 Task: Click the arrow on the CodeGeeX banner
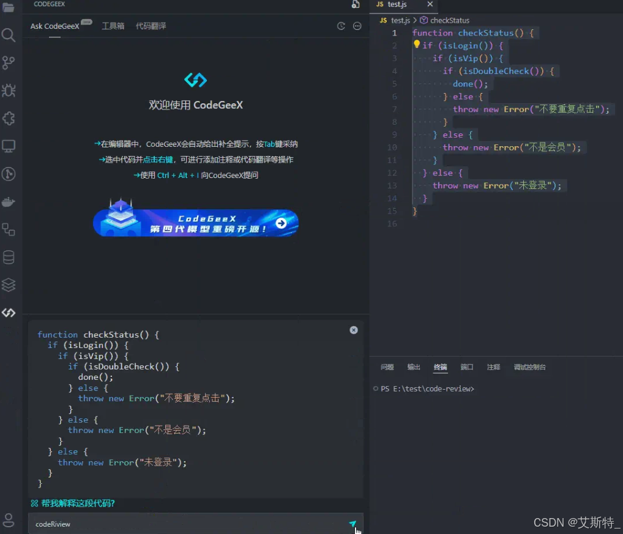tap(282, 223)
